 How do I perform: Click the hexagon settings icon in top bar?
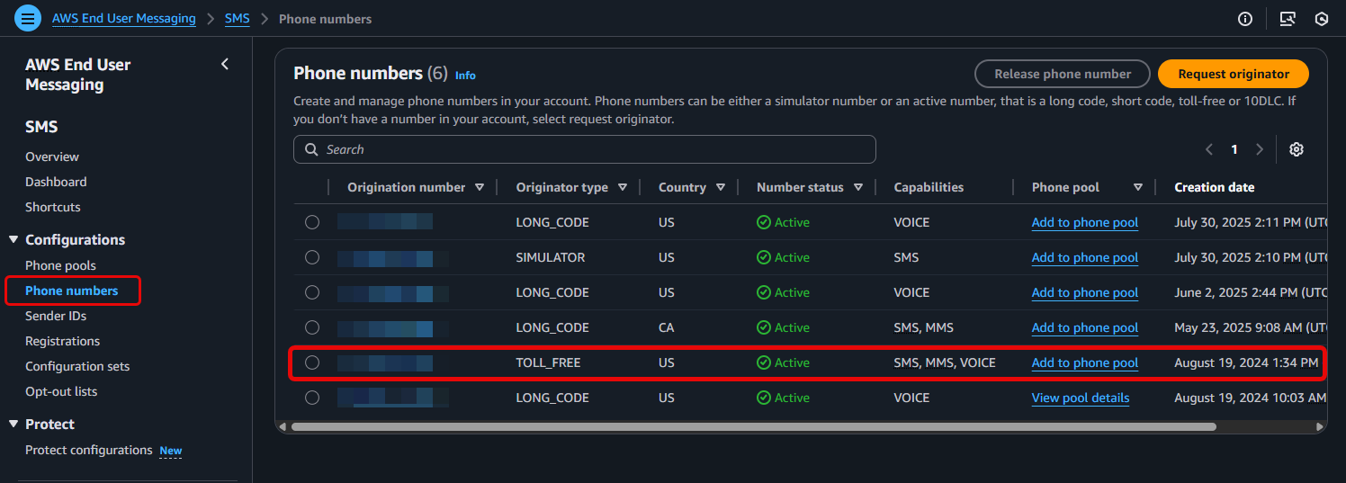(x=1322, y=19)
